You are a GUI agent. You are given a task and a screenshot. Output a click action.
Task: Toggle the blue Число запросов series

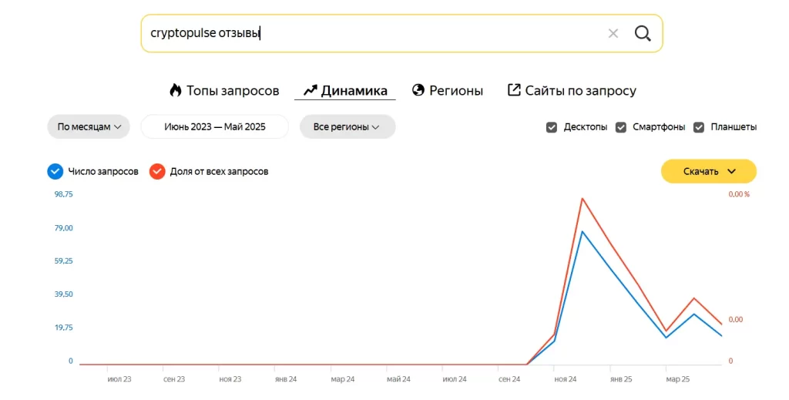55,172
